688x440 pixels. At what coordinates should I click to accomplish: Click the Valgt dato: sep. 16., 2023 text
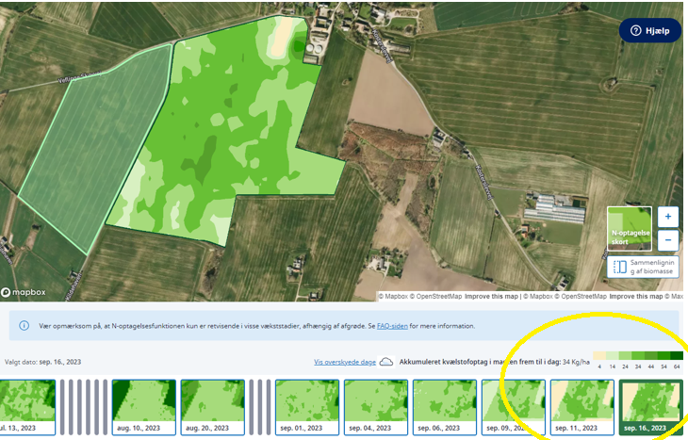click(x=42, y=362)
